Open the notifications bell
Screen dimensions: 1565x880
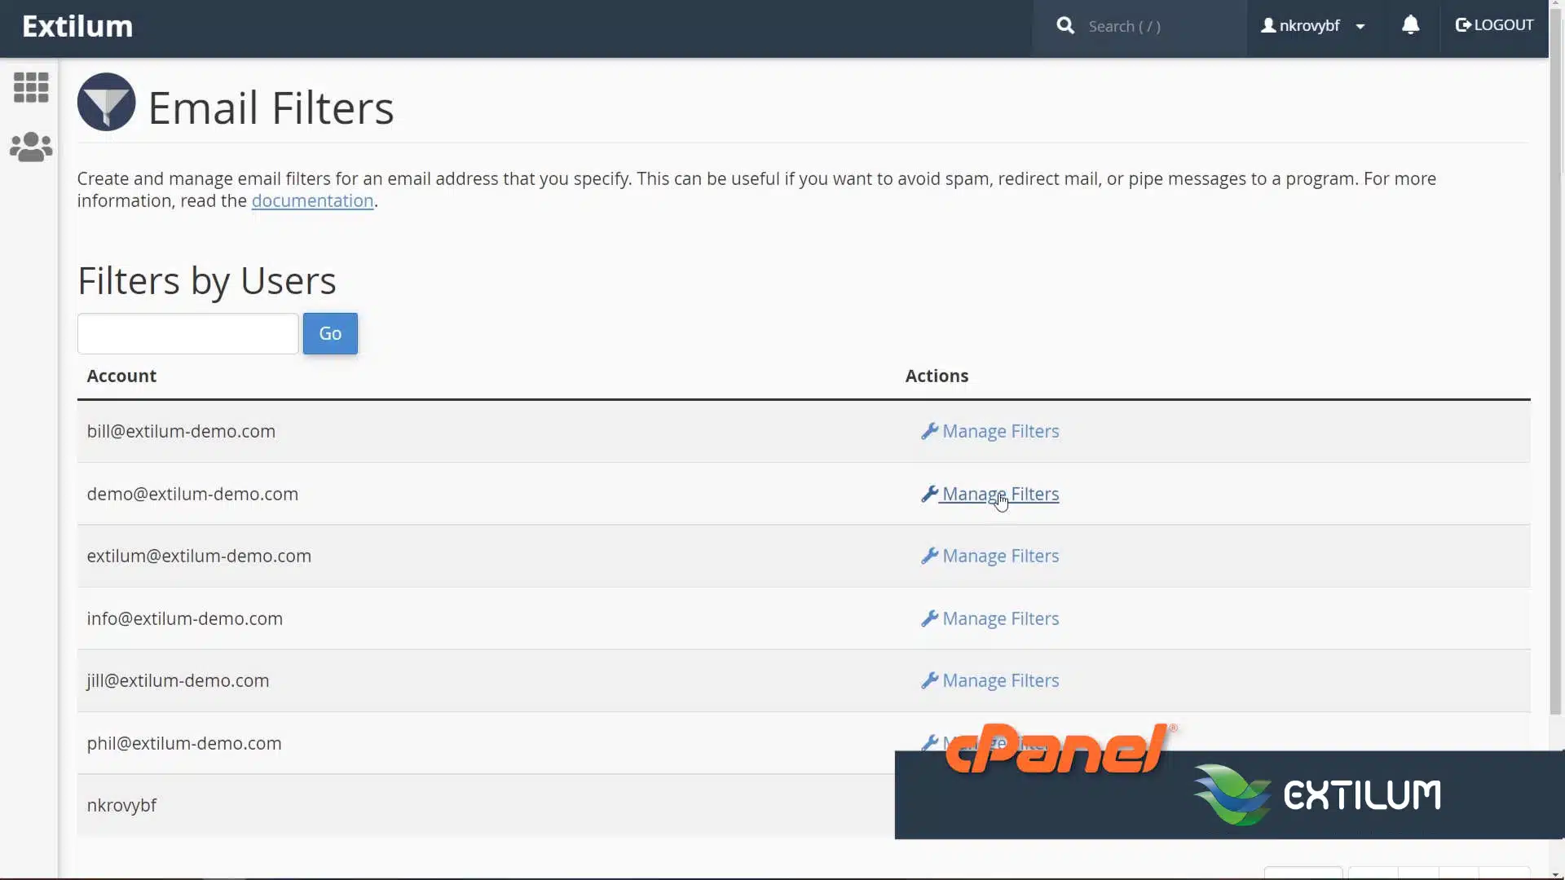click(1410, 25)
